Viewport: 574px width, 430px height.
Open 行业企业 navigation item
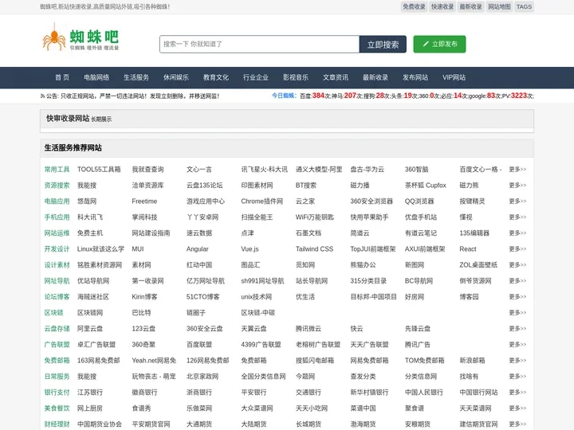point(256,77)
